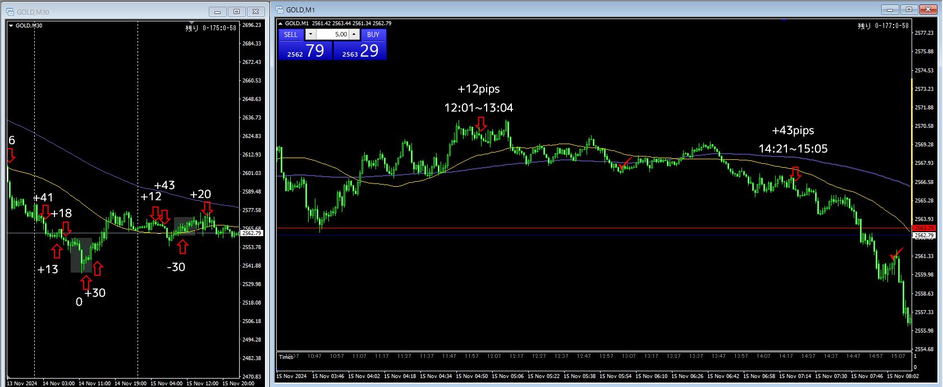Screen dimensions: 943x387
Task: Collapse one-click trading panel in GOLD,M1
Action: coord(281,24)
